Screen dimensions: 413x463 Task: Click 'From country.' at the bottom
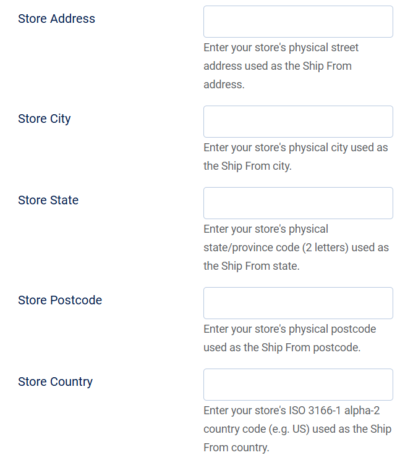[236, 448]
